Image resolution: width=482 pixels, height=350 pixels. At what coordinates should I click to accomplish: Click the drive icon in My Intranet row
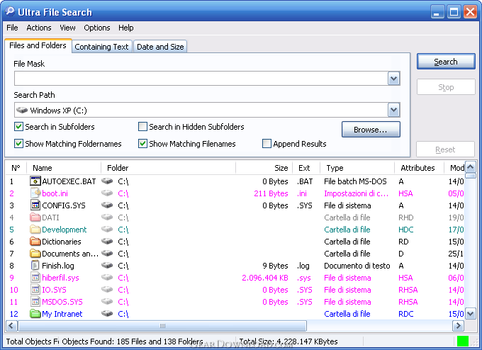107,314
